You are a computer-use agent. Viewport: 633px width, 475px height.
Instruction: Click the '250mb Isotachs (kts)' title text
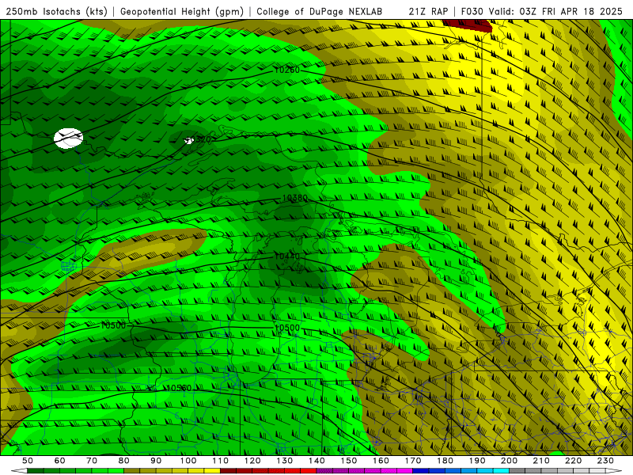coord(56,11)
